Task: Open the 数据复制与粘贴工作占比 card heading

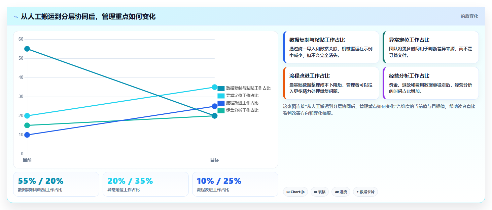Action: pos(317,40)
